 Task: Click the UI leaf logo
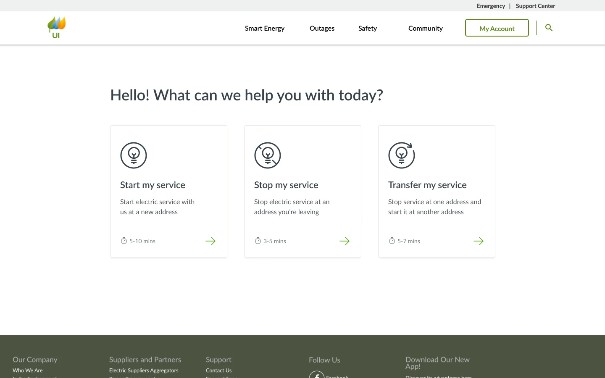point(56,28)
